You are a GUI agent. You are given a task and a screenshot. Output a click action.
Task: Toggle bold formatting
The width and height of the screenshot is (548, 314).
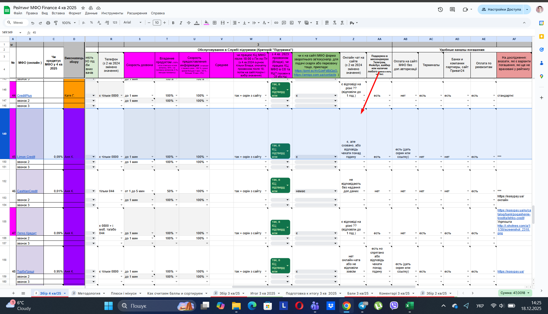click(173, 23)
